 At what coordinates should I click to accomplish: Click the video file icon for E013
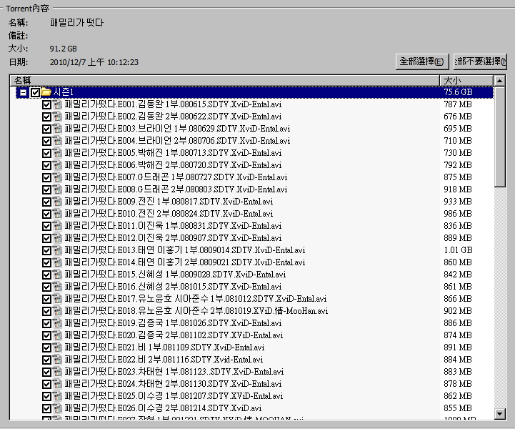coord(57,250)
